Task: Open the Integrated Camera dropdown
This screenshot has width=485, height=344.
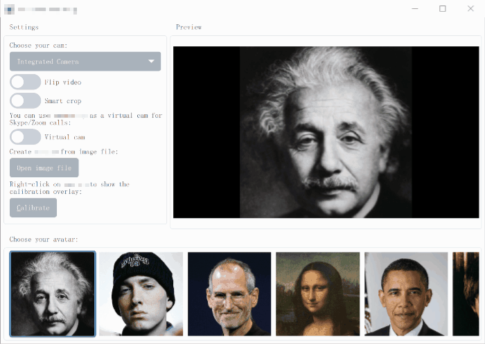Action: (x=85, y=62)
